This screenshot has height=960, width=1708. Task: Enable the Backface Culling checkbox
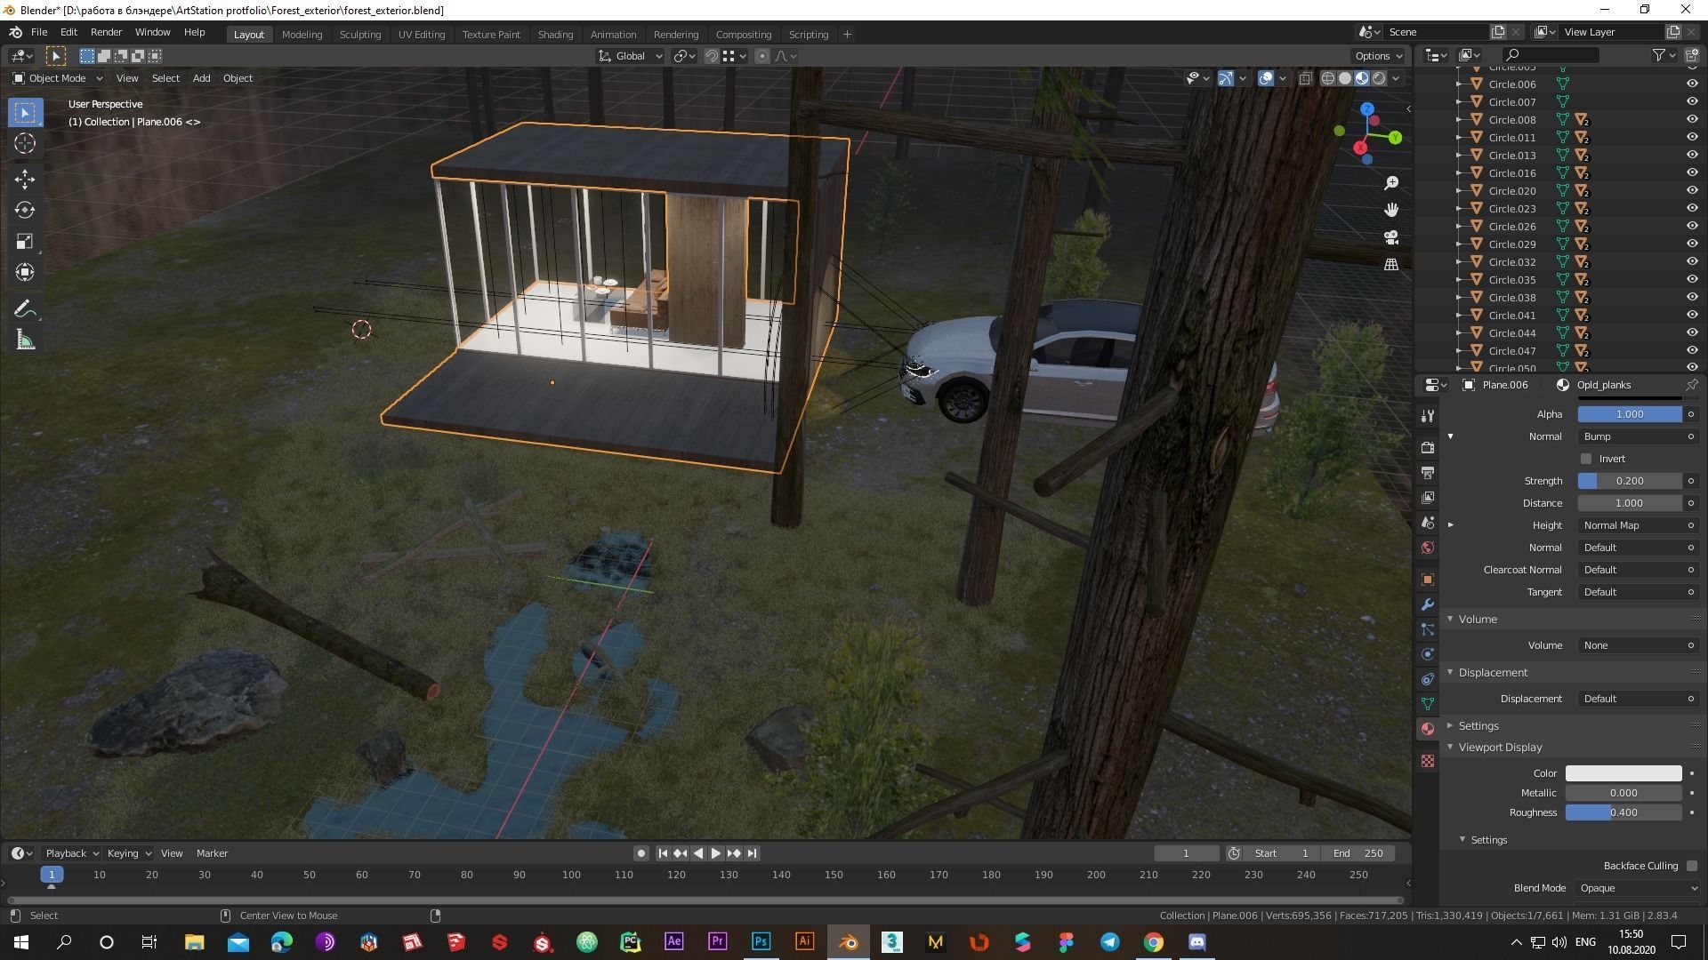pyautogui.click(x=1691, y=866)
